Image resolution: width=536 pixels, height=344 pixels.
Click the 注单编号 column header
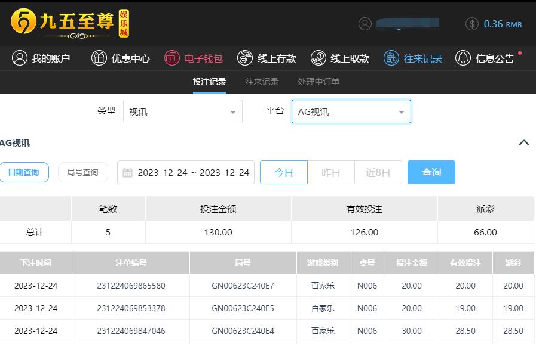pyautogui.click(x=131, y=263)
